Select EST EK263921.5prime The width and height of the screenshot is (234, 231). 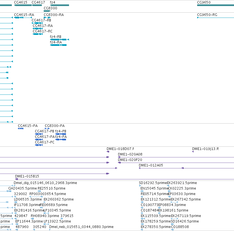pyautogui.click(x=182, y=183)
